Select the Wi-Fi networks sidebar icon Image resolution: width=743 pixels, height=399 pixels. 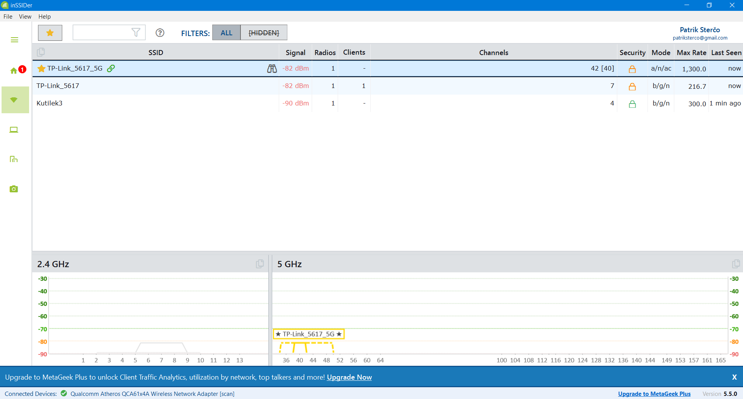point(14,100)
